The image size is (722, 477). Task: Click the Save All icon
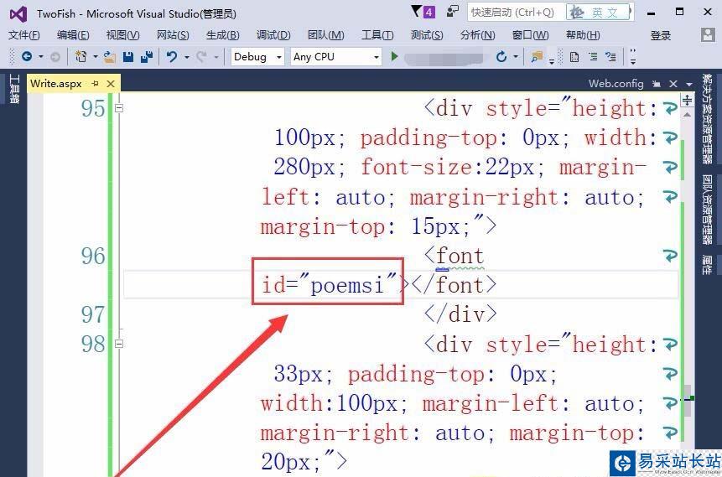147,57
